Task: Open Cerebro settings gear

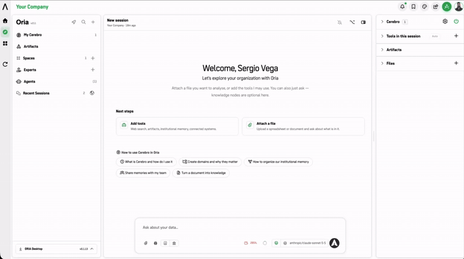Action: 445,21
